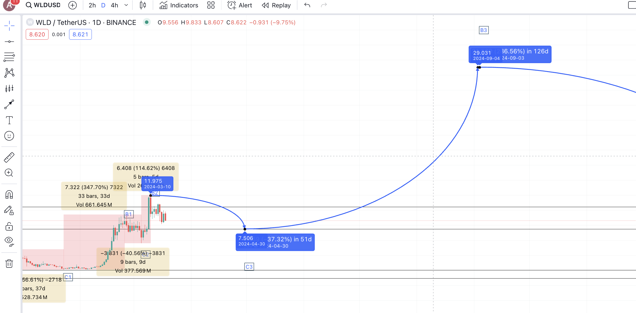Click the zoom in tool
636x313 pixels.
point(9,173)
